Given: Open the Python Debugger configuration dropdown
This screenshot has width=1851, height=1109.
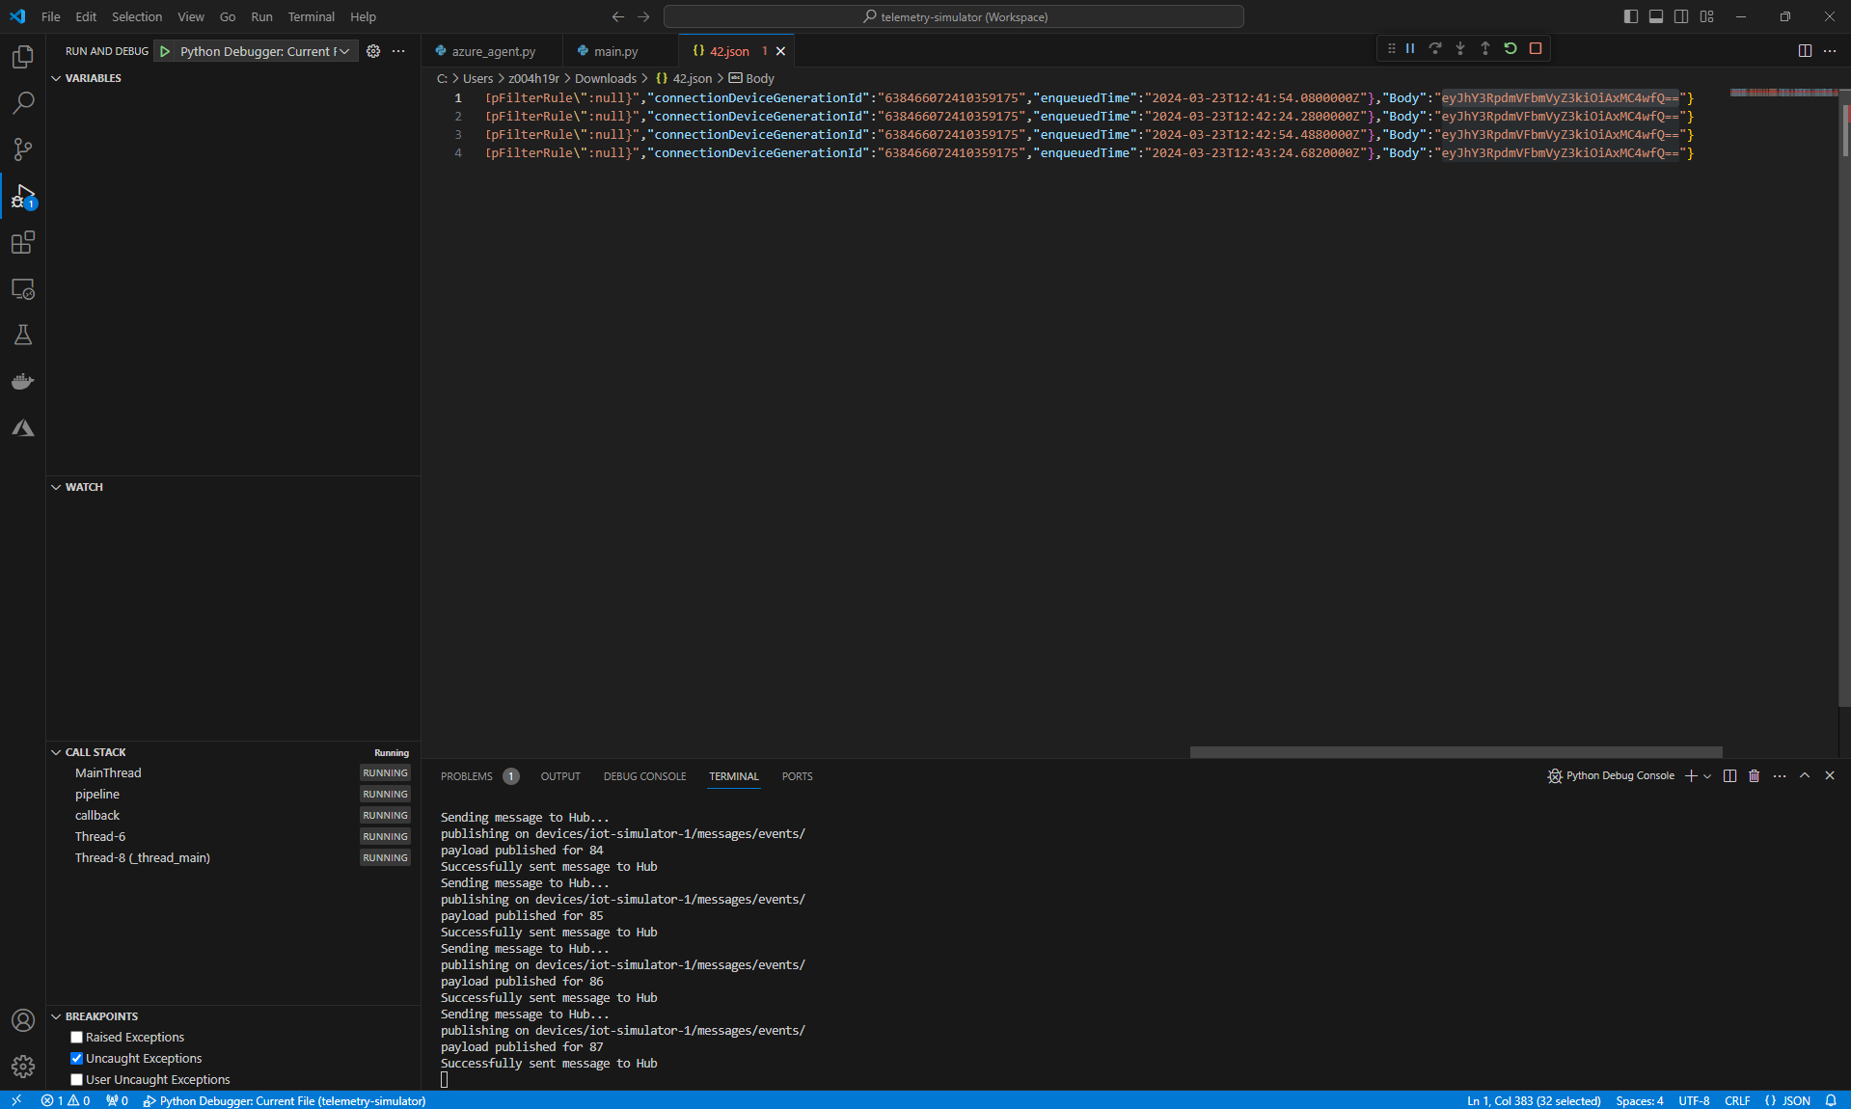Looking at the screenshot, I should tap(345, 51).
